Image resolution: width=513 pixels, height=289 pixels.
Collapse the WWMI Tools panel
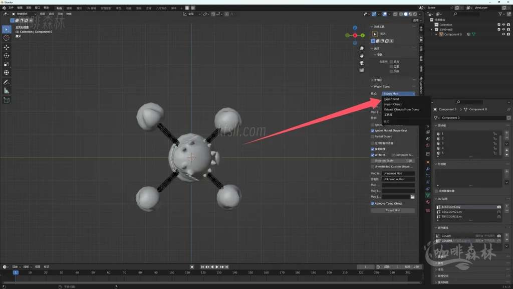372,87
